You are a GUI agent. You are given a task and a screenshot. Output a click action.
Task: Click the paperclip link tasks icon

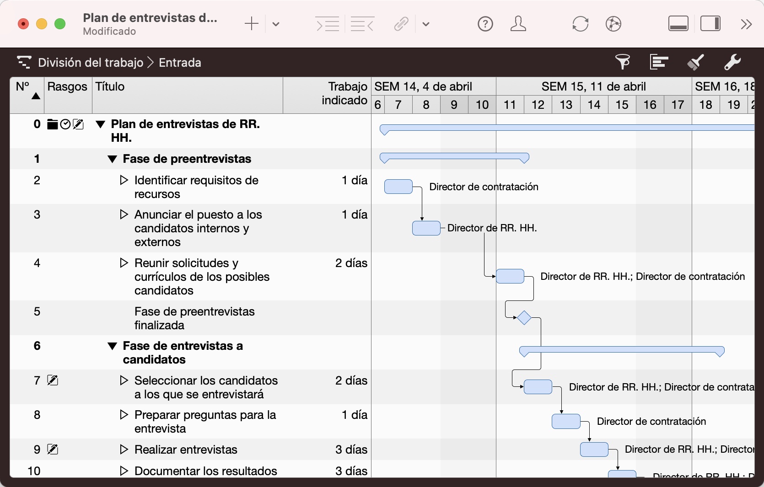point(401,24)
